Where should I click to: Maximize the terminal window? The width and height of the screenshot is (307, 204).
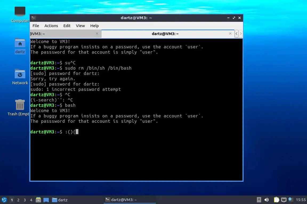pos(234,18)
